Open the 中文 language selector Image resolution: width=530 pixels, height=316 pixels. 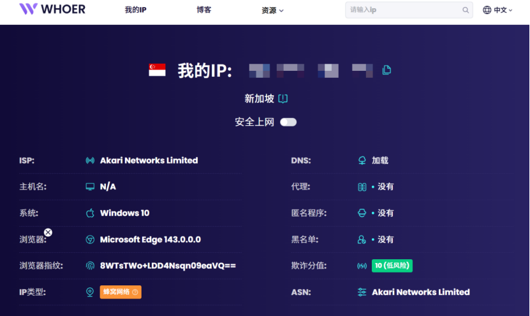pyautogui.click(x=498, y=10)
